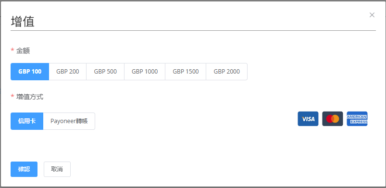Choose the GBP 200 top-up amount
Image resolution: width=386 pixels, height=188 pixels.
tap(68, 72)
